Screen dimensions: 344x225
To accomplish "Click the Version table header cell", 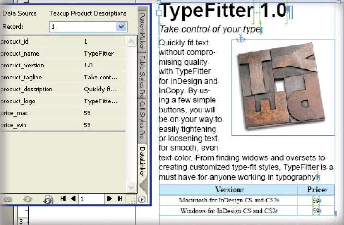I will 228,190.
